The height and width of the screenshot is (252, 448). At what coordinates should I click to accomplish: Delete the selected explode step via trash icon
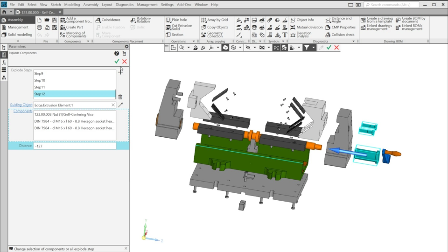(120, 96)
